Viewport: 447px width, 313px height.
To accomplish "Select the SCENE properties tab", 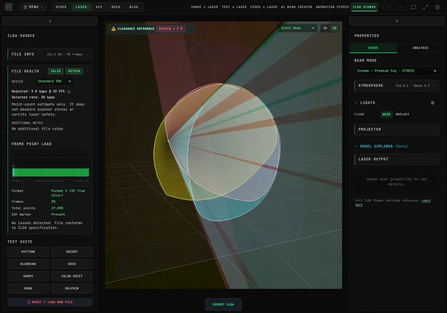I will (x=373, y=48).
